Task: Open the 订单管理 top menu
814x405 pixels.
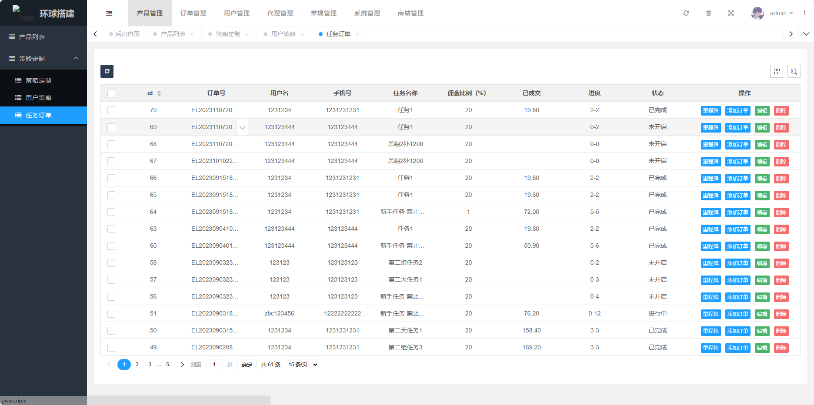Action: [193, 13]
